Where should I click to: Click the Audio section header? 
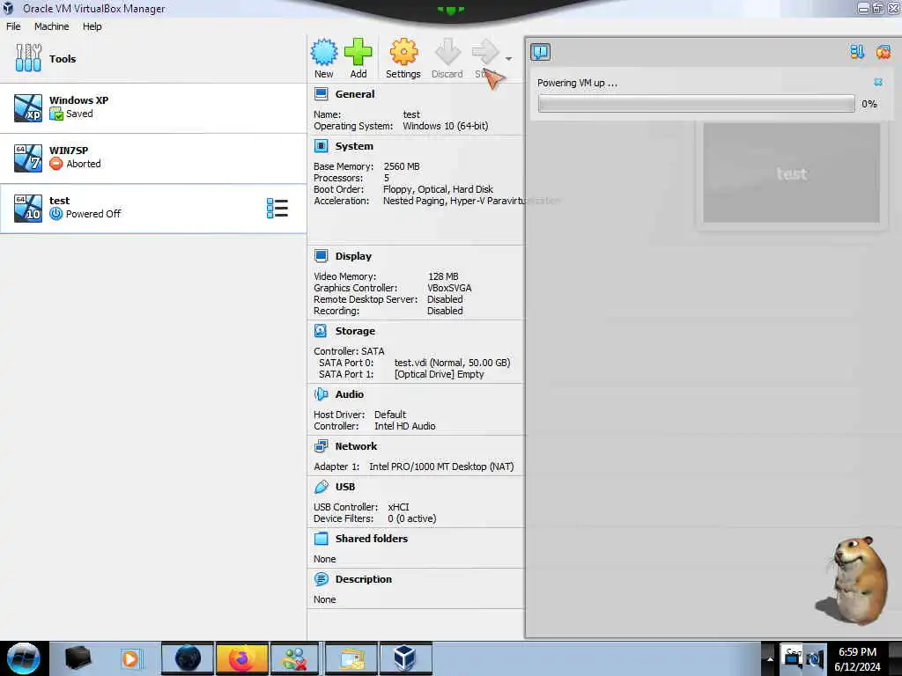pyautogui.click(x=349, y=394)
